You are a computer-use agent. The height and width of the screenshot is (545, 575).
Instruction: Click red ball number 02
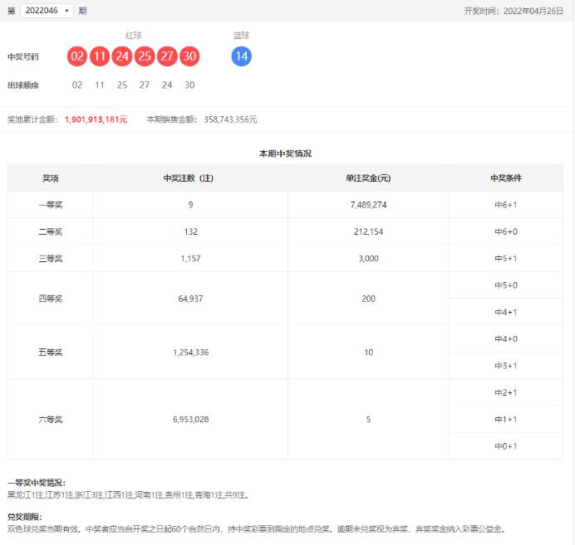tap(77, 56)
